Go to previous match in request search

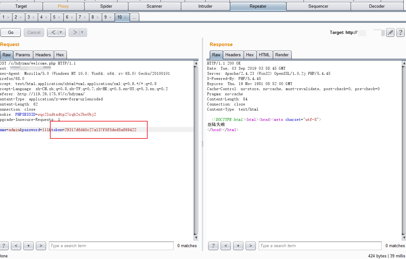point(16,246)
